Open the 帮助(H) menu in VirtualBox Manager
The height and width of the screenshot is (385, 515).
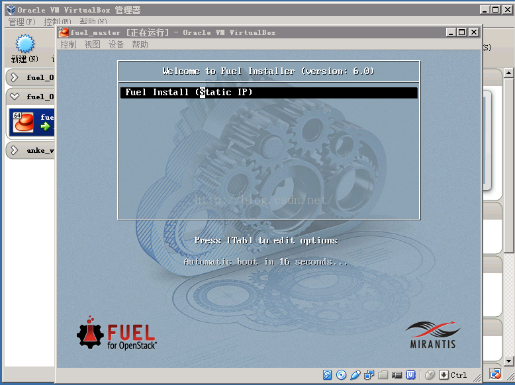pyautogui.click(x=93, y=22)
